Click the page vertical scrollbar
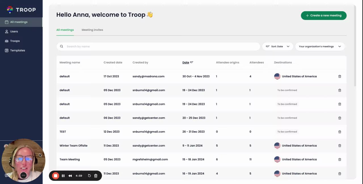The width and height of the screenshot is (363, 184). pos(355,45)
